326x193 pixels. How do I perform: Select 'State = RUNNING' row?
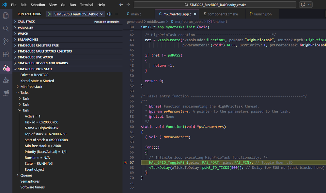(68, 163)
